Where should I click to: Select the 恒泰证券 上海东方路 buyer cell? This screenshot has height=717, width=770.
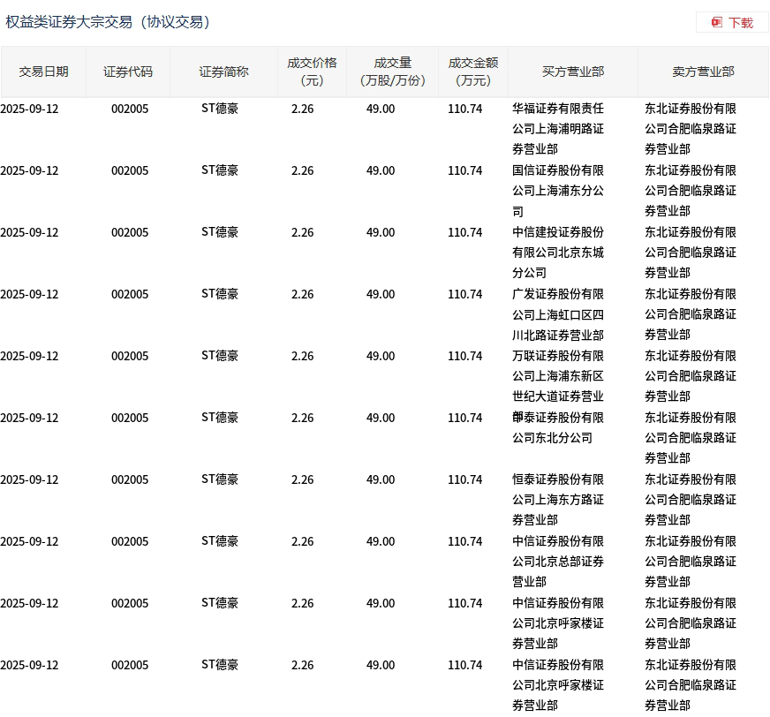point(558,500)
